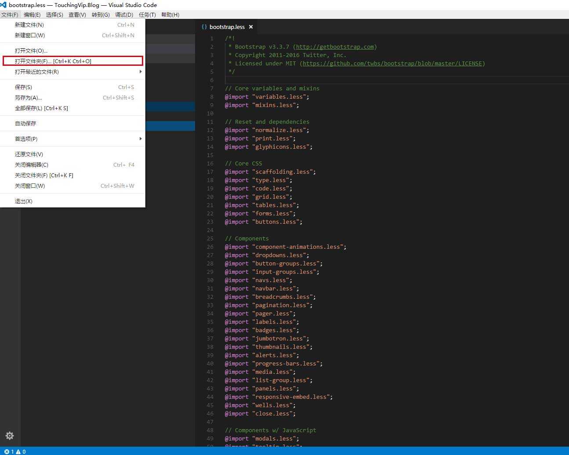Open the 编辑(E) menu

[32, 14]
